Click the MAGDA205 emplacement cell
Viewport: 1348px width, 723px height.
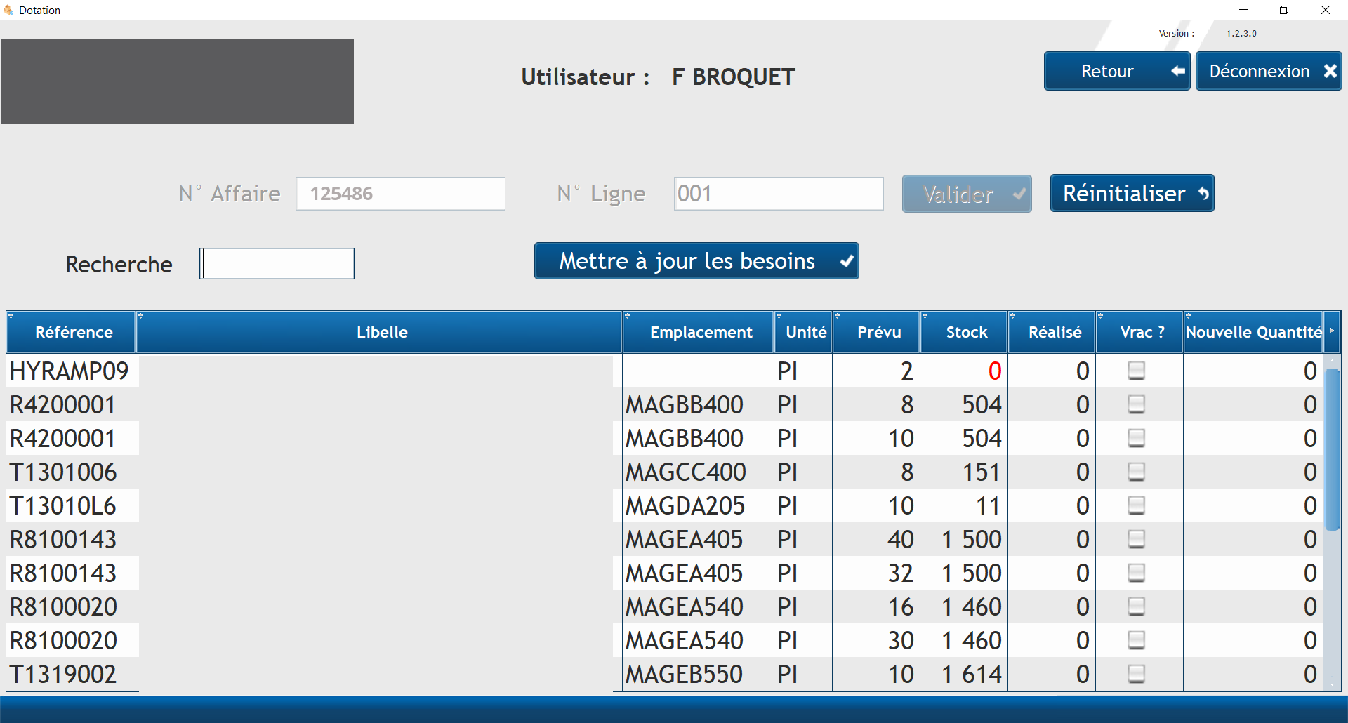pos(699,505)
